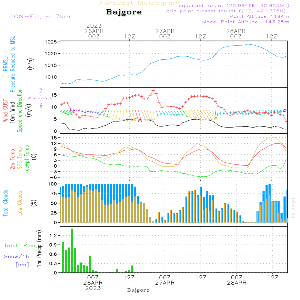Viewport: 300px width, 300px height.
Task: Click the '10m Wind' axis label
Action: coord(12,112)
